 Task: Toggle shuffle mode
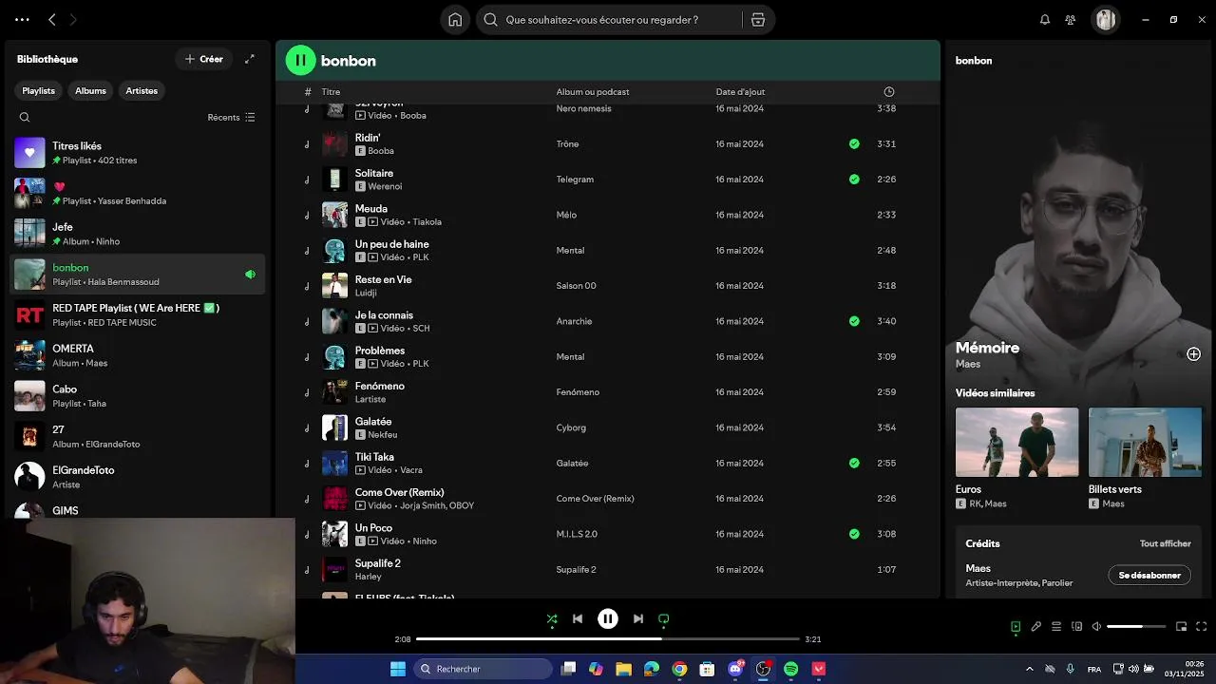pyautogui.click(x=552, y=619)
